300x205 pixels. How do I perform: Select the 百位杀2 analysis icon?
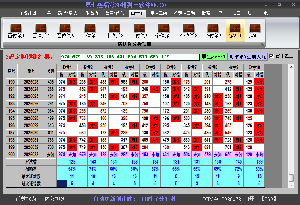coord(41,30)
